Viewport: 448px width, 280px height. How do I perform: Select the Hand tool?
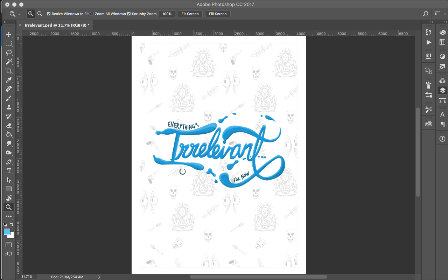pyautogui.click(x=9, y=198)
